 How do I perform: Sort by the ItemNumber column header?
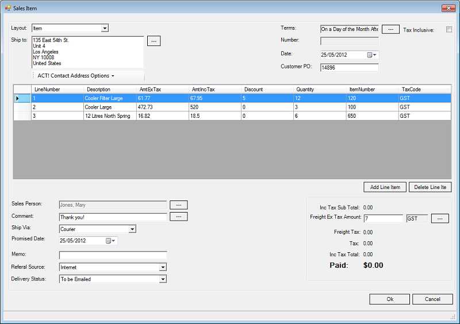[x=372, y=90]
